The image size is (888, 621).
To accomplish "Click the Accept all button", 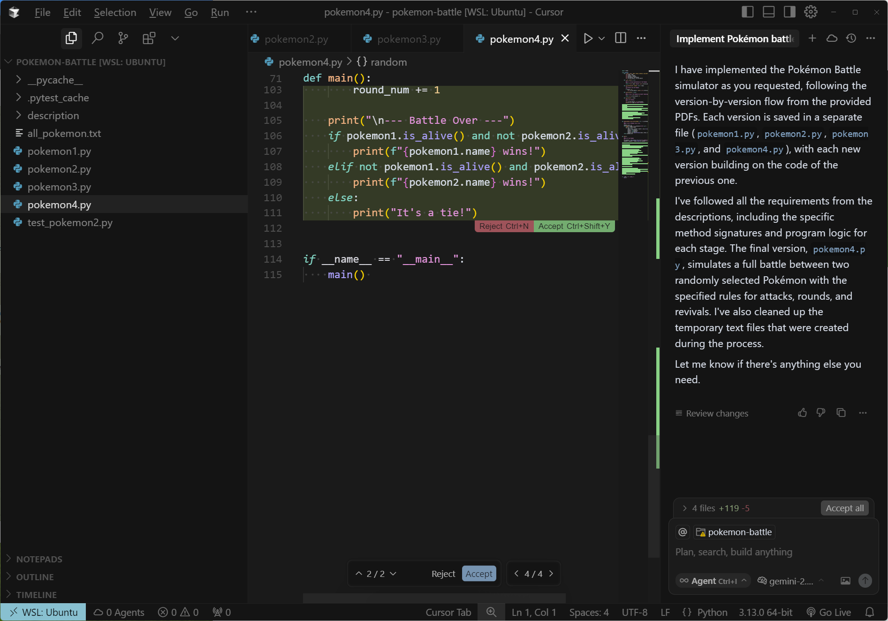I will (843, 508).
